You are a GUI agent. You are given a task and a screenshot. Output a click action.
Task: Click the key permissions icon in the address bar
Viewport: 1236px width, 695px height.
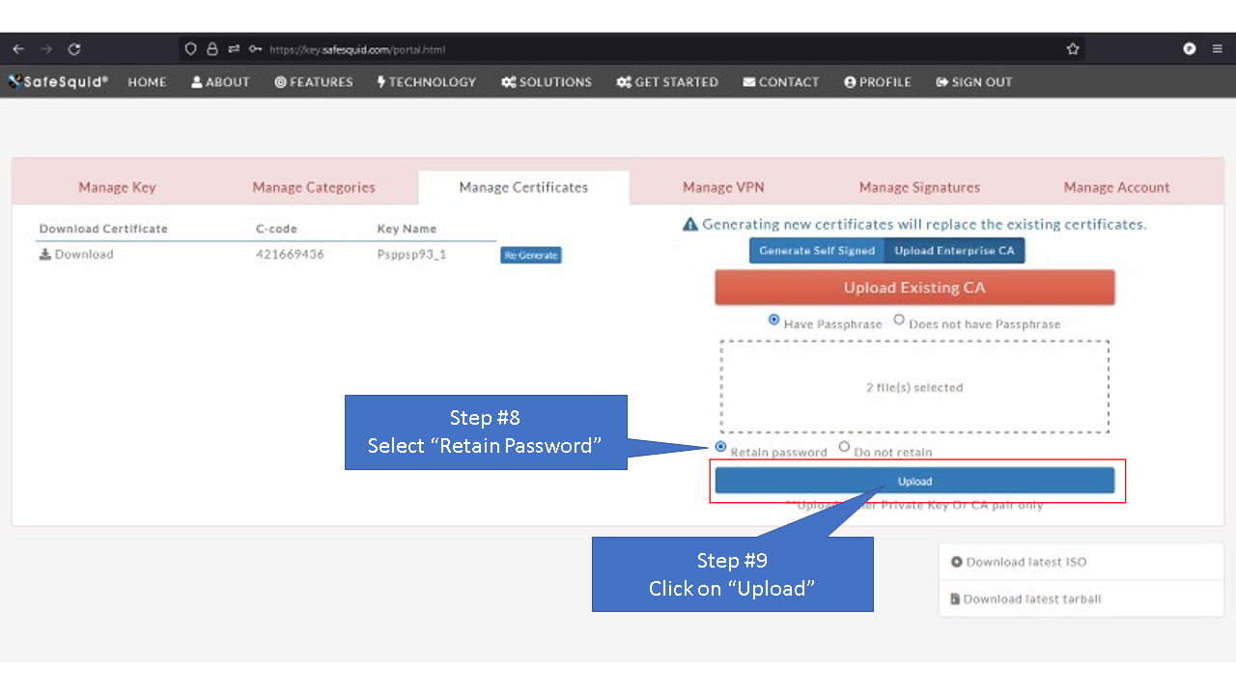tap(255, 48)
